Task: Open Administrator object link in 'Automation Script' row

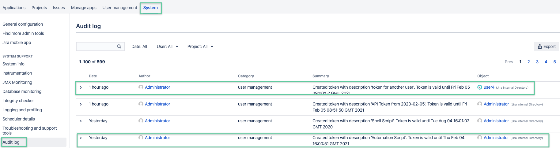Action: [496, 138]
